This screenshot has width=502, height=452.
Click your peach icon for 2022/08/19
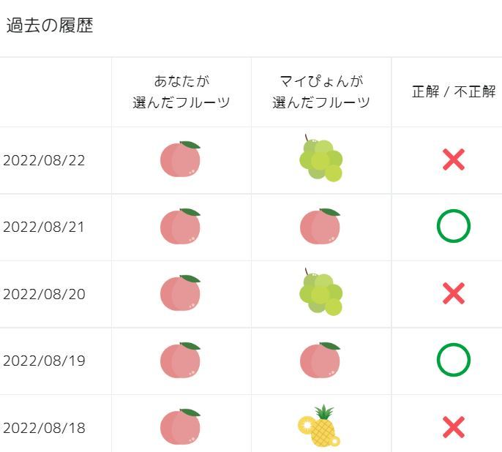point(180,360)
